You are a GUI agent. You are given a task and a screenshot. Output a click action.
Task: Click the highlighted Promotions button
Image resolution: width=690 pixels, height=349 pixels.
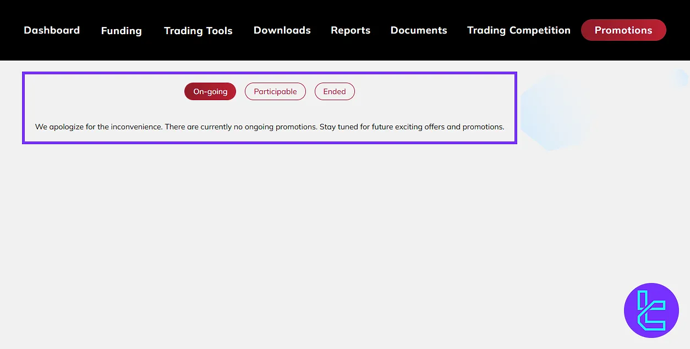click(623, 30)
